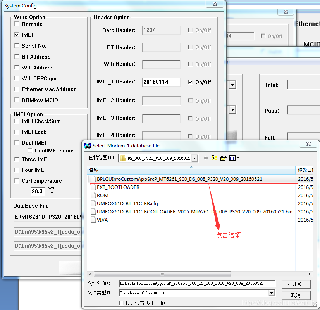Click the Wifi Header input field
This screenshot has height=310, width=320.
[162, 64]
